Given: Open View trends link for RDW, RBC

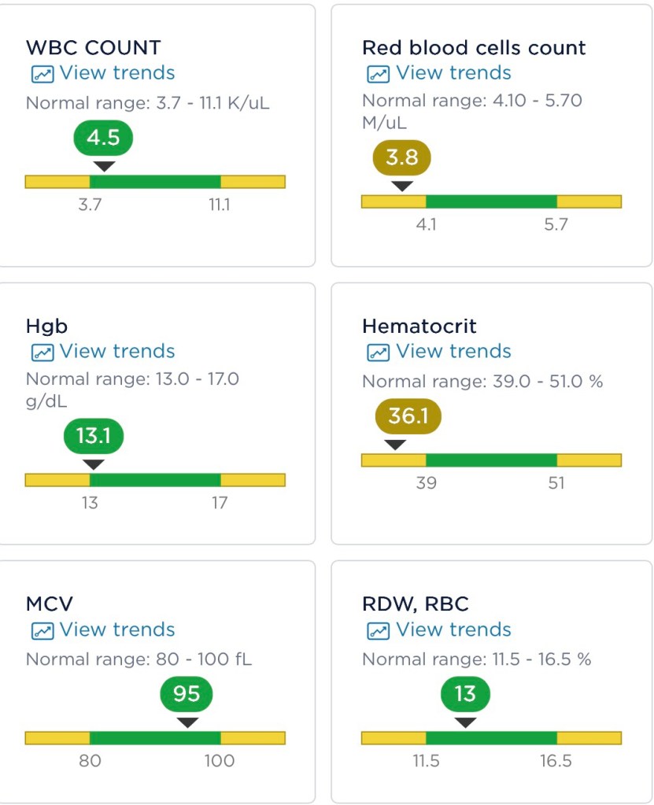Looking at the screenshot, I should (453, 630).
